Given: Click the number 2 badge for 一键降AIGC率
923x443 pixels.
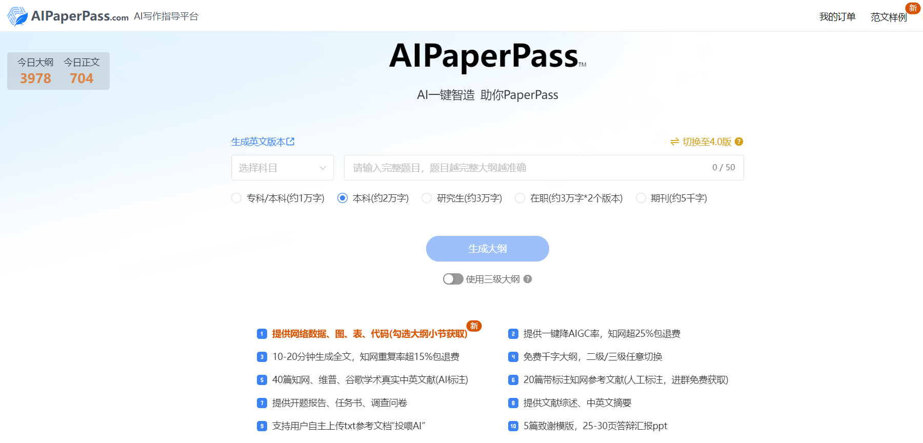Looking at the screenshot, I should point(513,334).
